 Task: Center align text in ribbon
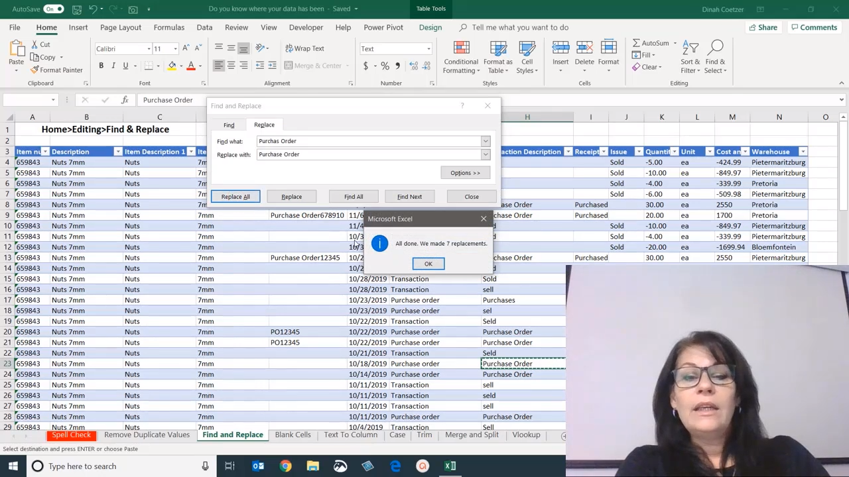231,66
